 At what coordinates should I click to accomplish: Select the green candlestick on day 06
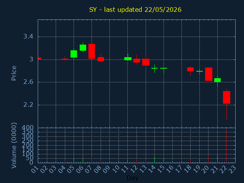[83, 48]
